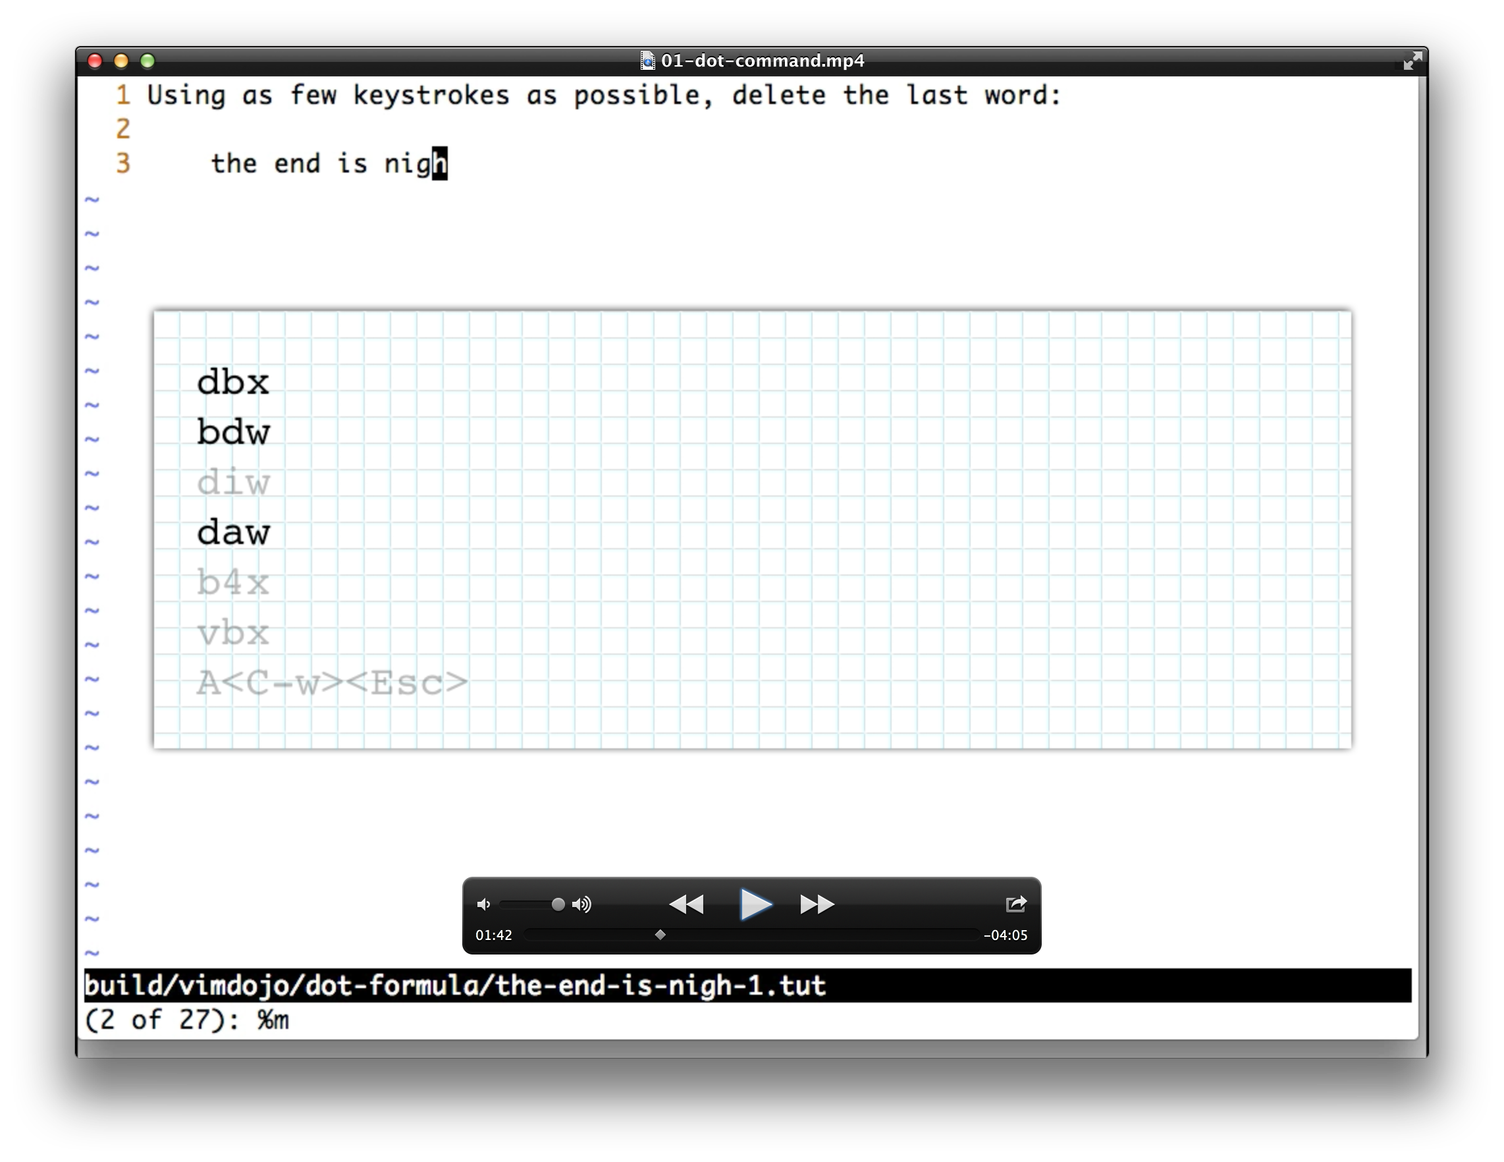Mute audio with the low-volume speaker icon
This screenshot has height=1162, width=1504.
483,904
